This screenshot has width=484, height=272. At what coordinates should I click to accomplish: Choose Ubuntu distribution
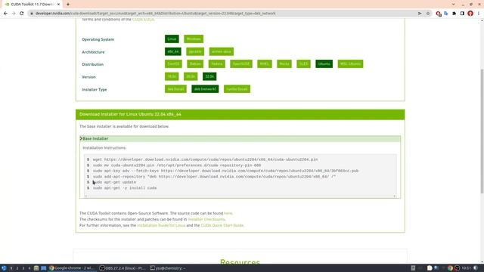[324, 63]
